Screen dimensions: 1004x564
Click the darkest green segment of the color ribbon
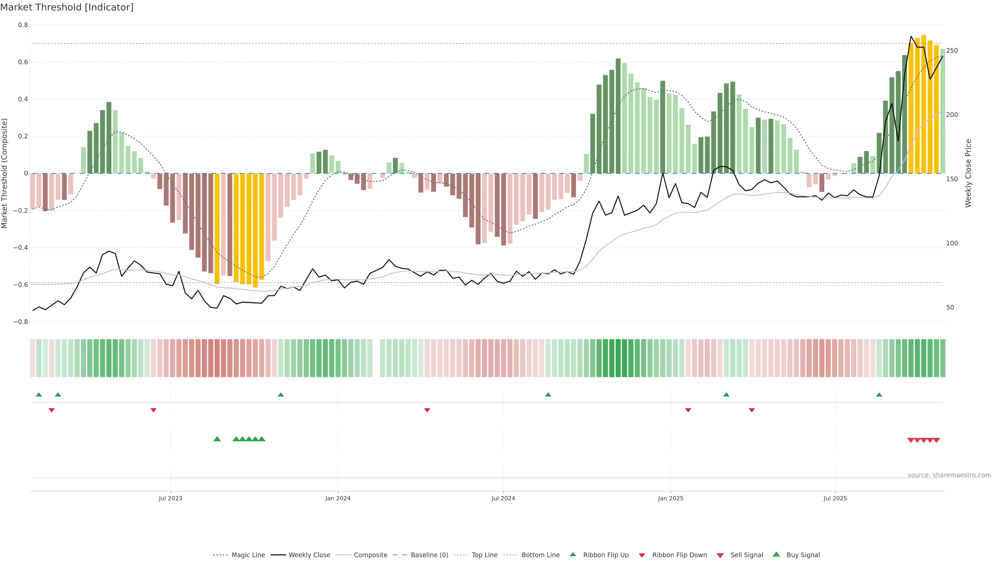[618, 358]
